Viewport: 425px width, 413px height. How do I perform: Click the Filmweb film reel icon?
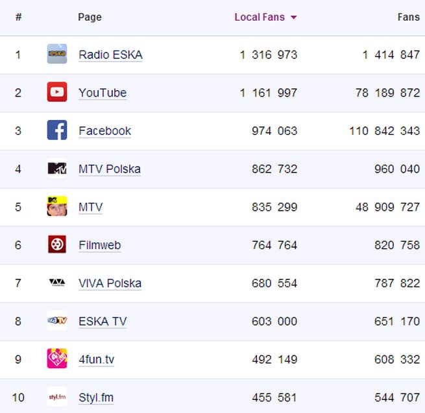[x=57, y=244]
